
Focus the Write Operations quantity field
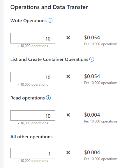pyautogui.click(x=33, y=38)
